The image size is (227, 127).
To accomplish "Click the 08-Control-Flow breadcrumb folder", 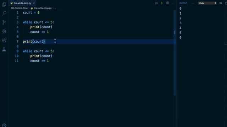I will 19,8.
